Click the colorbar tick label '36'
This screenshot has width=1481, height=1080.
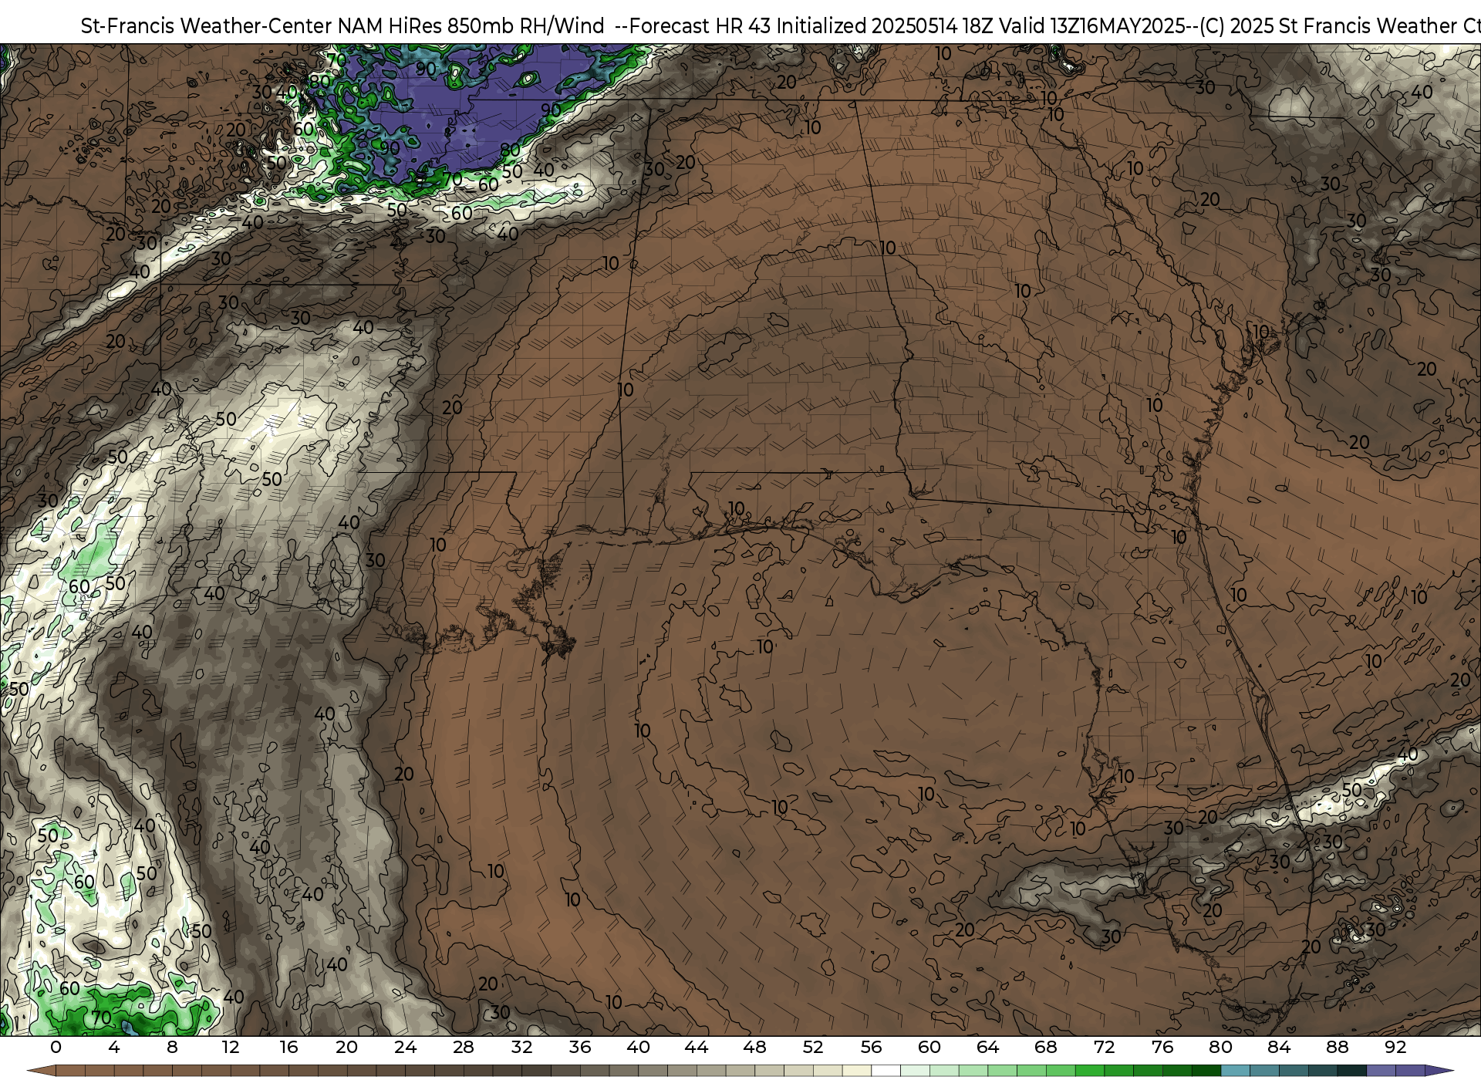pos(580,1047)
